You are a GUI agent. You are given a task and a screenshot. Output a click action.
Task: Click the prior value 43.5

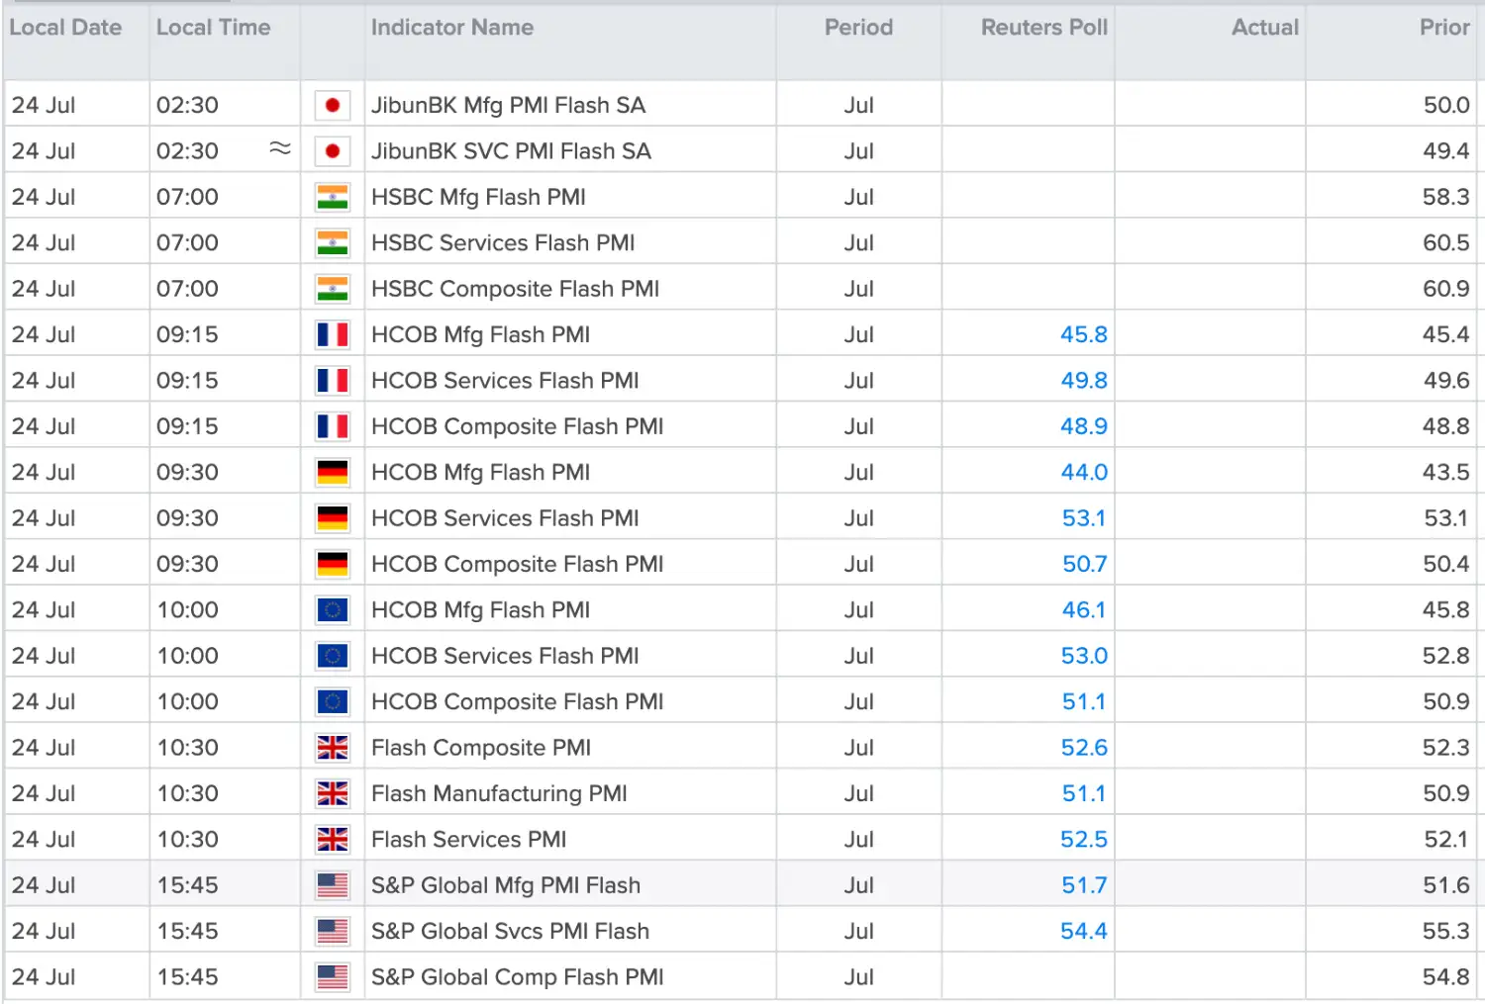click(x=1445, y=473)
